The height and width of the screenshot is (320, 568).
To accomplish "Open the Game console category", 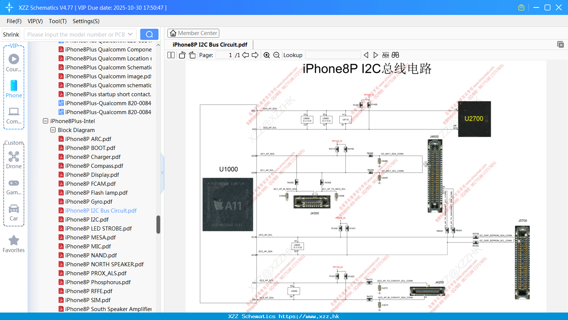I will point(14,183).
